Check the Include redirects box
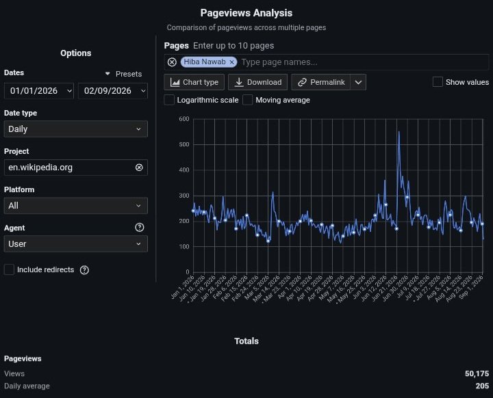This screenshot has width=493, height=398. coord(9,269)
